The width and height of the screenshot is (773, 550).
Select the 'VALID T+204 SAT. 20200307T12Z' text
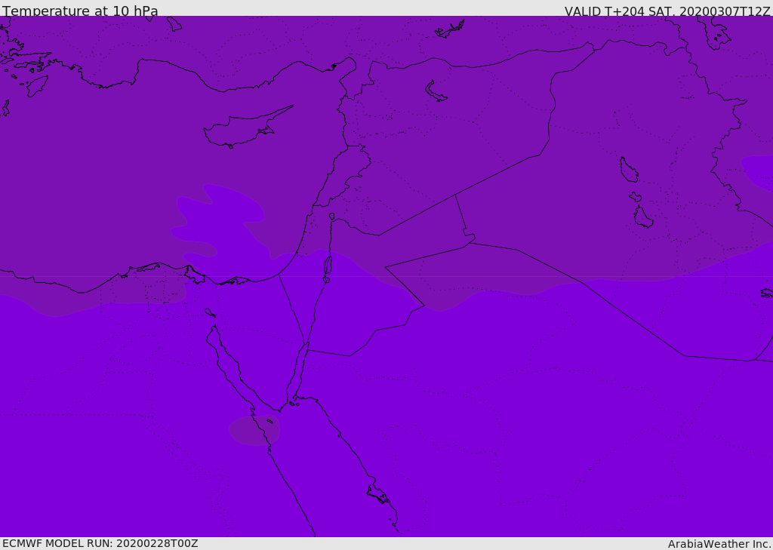(667, 11)
